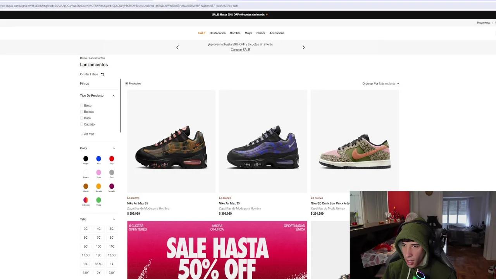Select the Verde color swatch

[98, 200]
